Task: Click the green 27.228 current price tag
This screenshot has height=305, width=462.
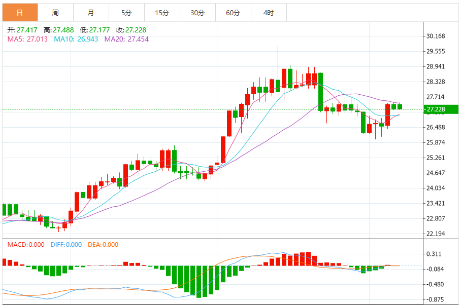Action: click(x=441, y=109)
